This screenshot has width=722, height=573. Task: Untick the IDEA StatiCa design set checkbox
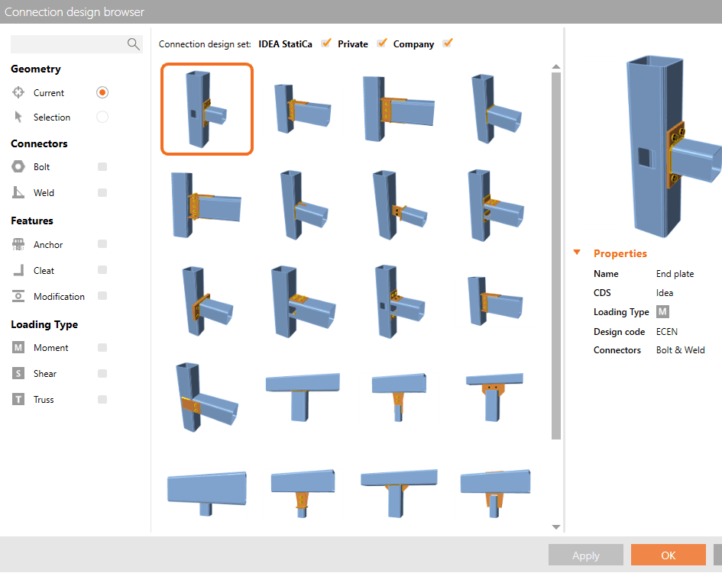pyautogui.click(x=326, y=43)
